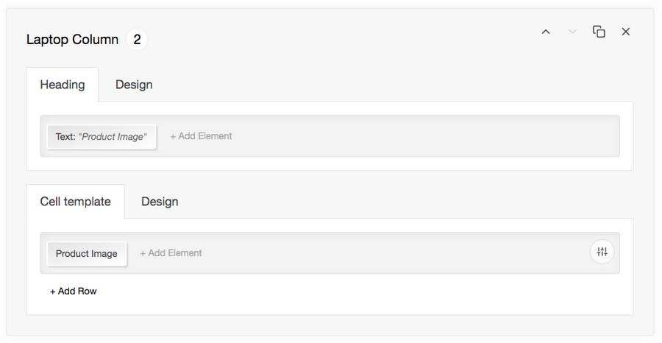Image resolution: width=662 pixels, height=343 pixels.
Task: Click empty area of the cell template row
Action: [x=397, y=253]
